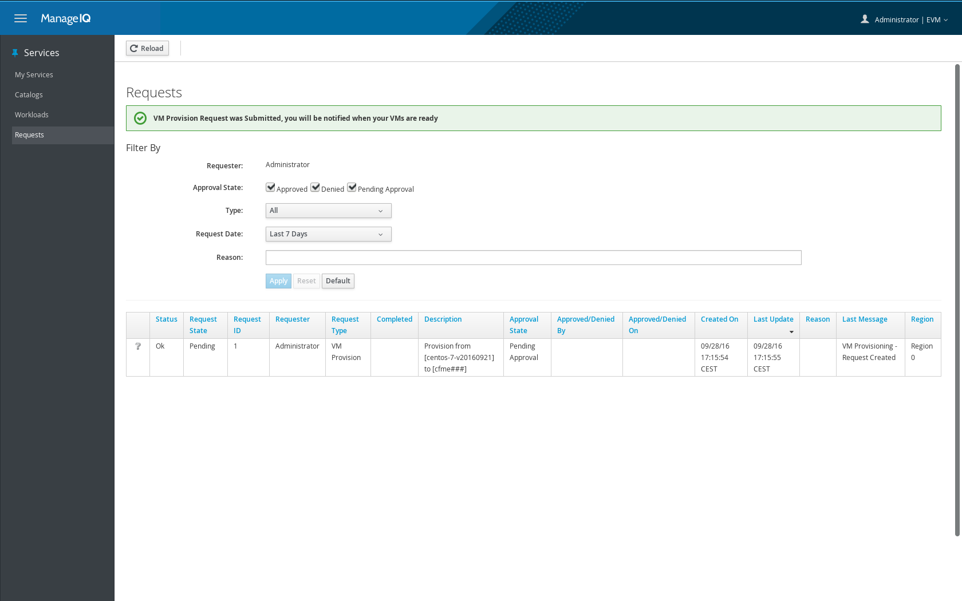Open the Type dropdown
This screenshot has width=962, height=601.
coord(329,211)
